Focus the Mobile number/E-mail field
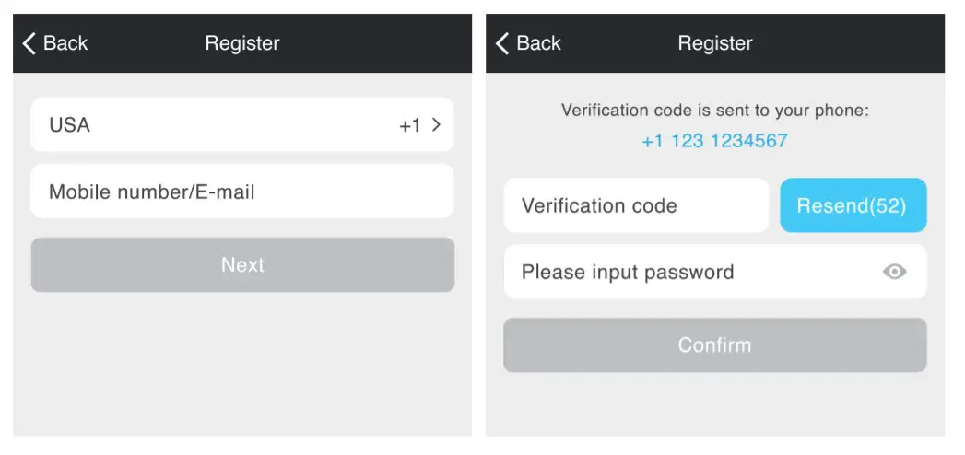 click(241, 192)
